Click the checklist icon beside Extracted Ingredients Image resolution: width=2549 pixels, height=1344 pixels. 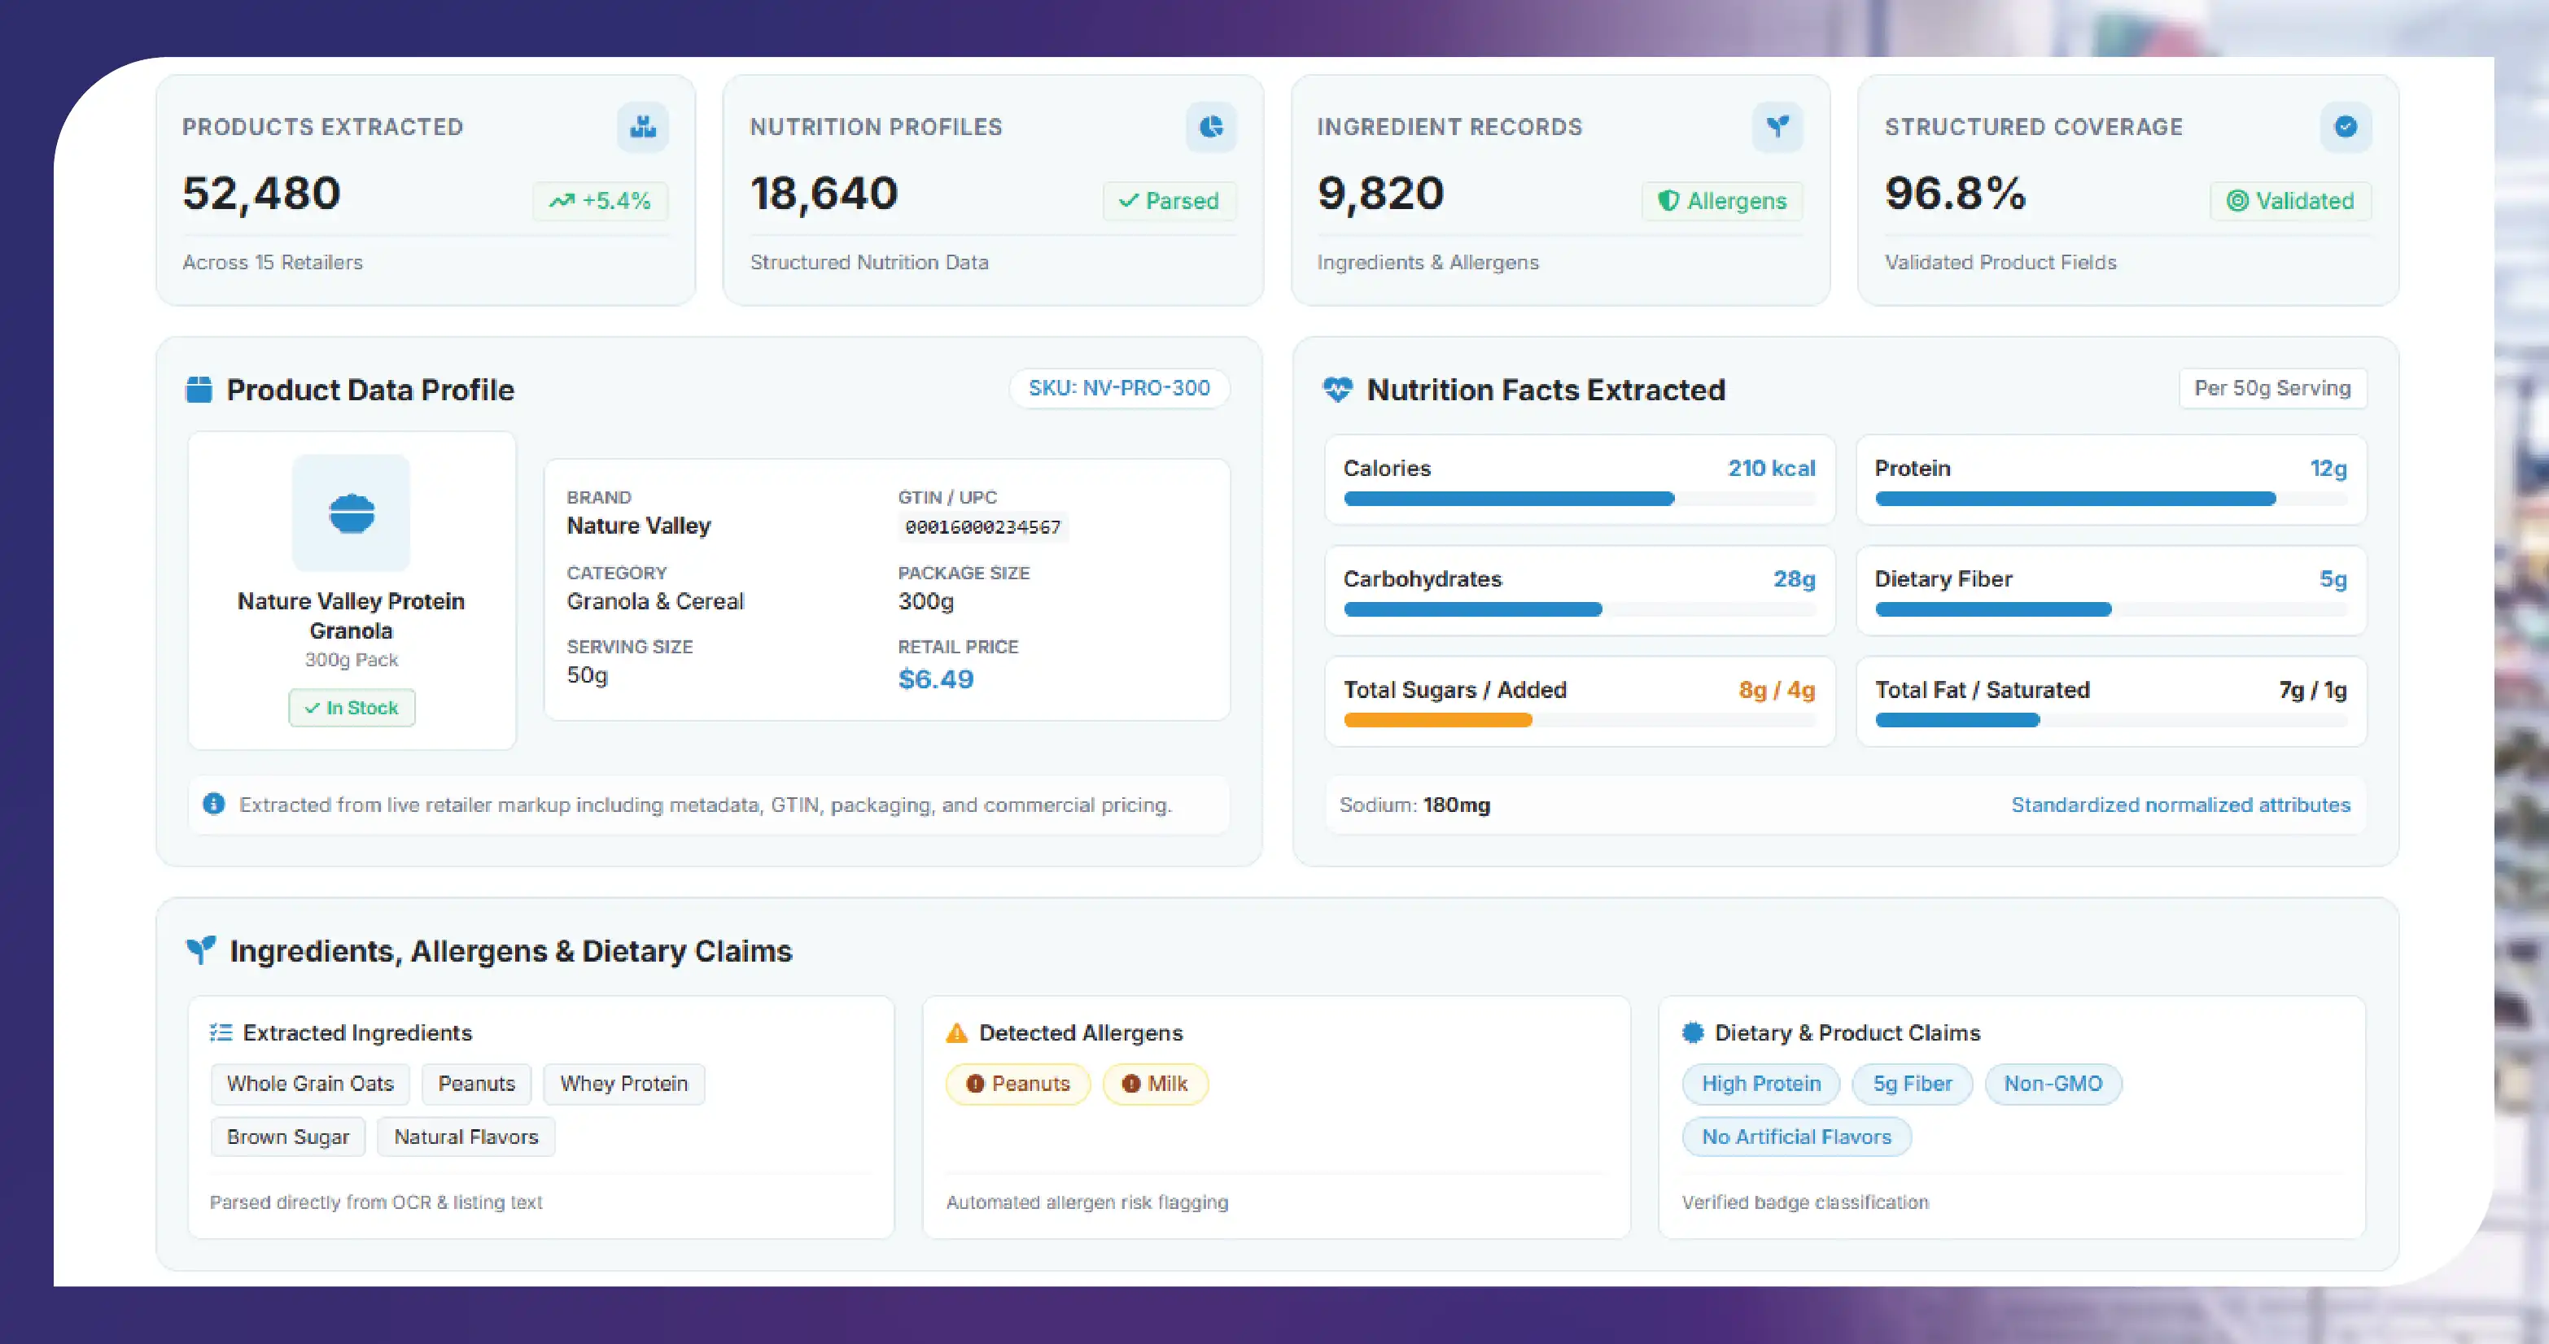point(221,1032)
